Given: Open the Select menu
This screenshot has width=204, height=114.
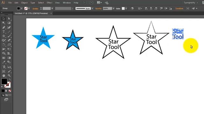Looking at the screenshot, I should coord(41,3).
